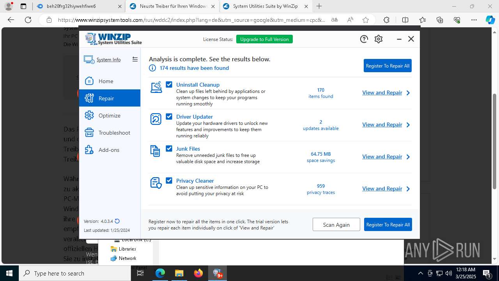The height and width of the screenshot is (281, 499).
Task: Click the version refresh update icon
Action: tap(117, 221)
